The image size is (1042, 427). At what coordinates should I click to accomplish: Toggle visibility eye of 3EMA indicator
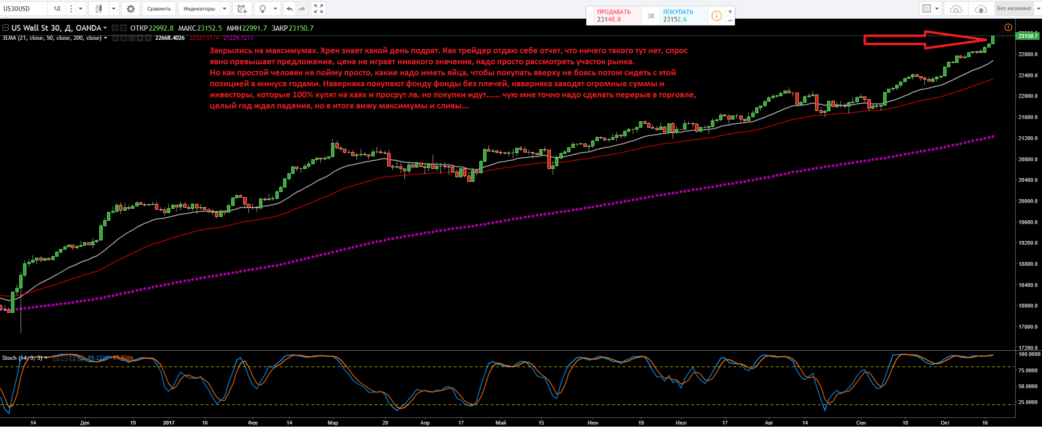116,38
